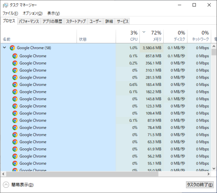Click the Chrome icon of the 857.8 MB process
217x193 pixels.
click(x=15, y=56)
